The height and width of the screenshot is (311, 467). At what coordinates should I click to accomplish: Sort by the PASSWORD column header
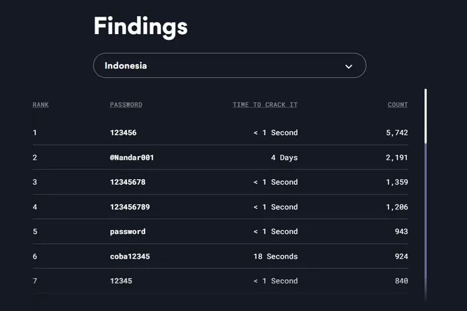[126, 104]
